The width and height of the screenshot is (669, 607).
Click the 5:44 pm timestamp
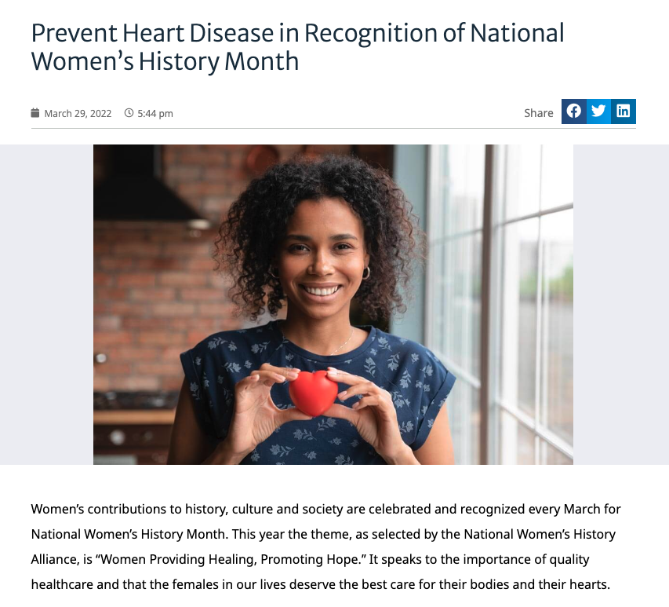click(155, 114)
